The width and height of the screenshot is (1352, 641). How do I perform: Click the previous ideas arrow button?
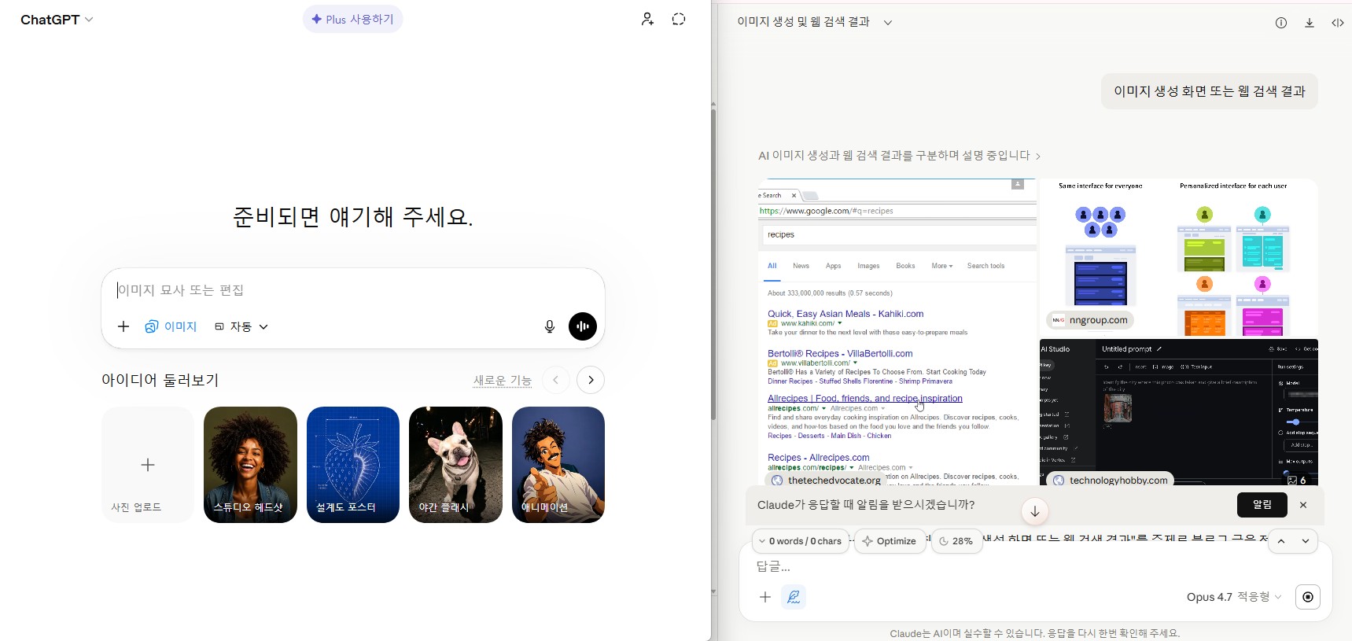(x=556, y=380)
